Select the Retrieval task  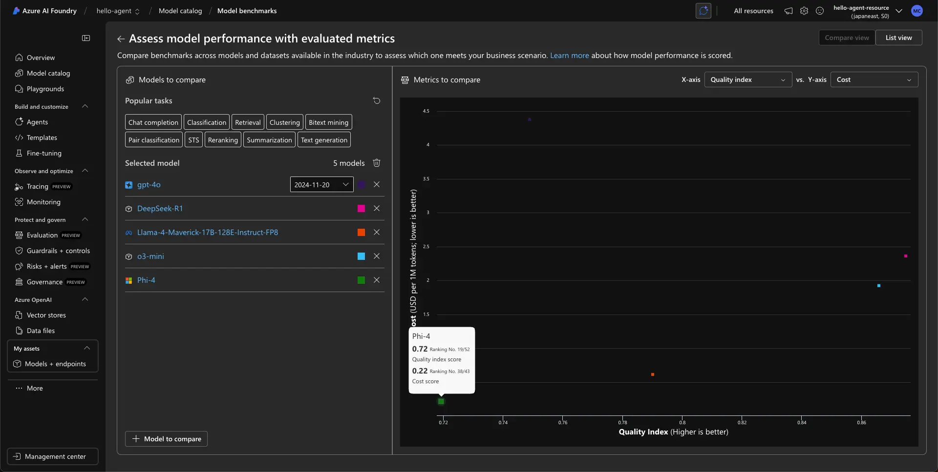click(248, 122)
